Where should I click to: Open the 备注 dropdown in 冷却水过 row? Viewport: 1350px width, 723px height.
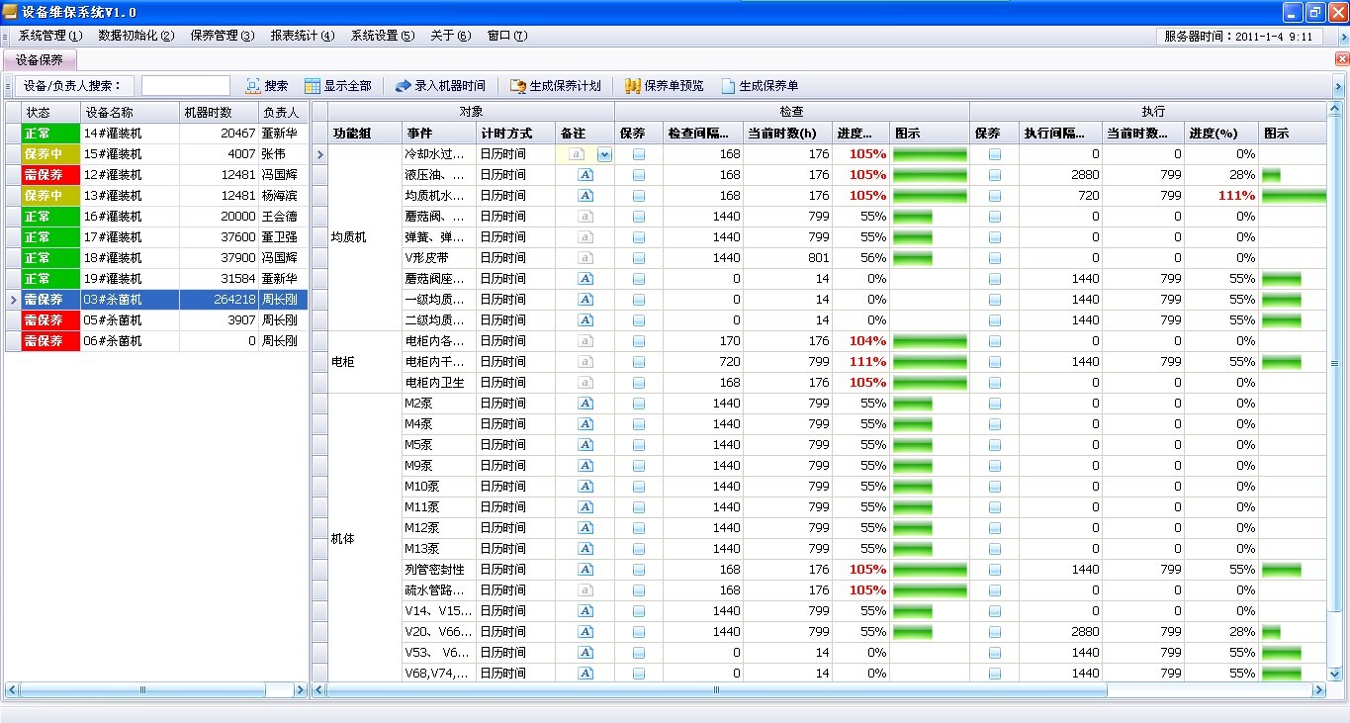click(x=604, y=154)
